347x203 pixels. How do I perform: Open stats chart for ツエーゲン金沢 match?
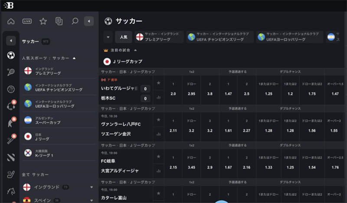(158, 134)
